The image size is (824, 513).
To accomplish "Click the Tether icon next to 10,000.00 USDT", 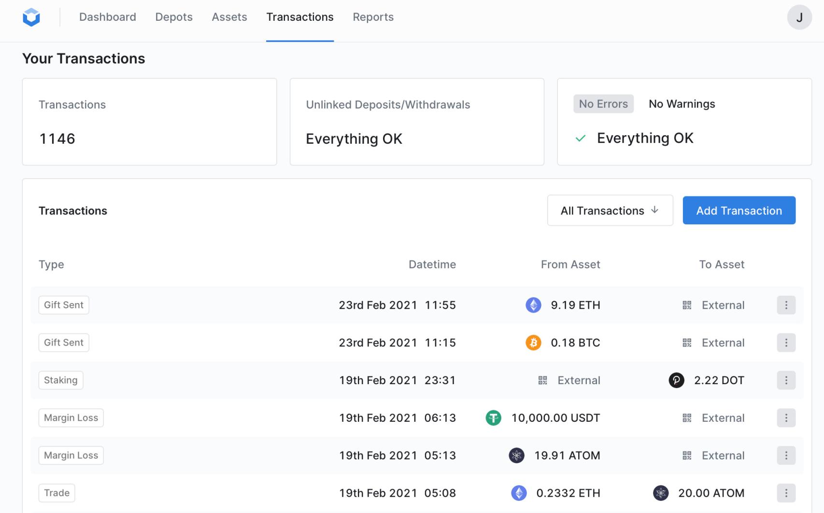I will coord(493,418).
